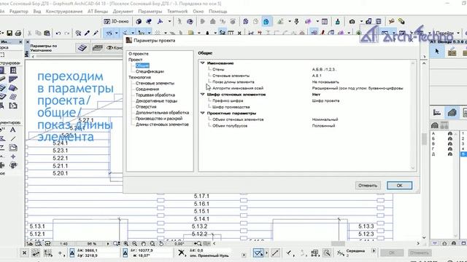
Task: Select Длины стеновых элементов in dialog tree
Action: pos(162,124)
